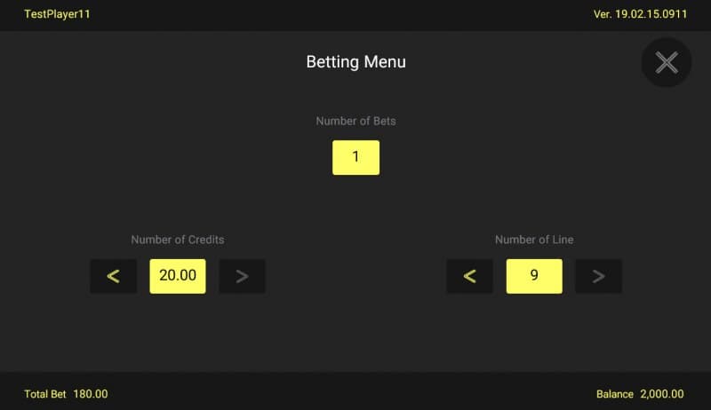
Task: Increase Number of Credits with right arrow
Action: pyautogui.click(x=242, y=276)
